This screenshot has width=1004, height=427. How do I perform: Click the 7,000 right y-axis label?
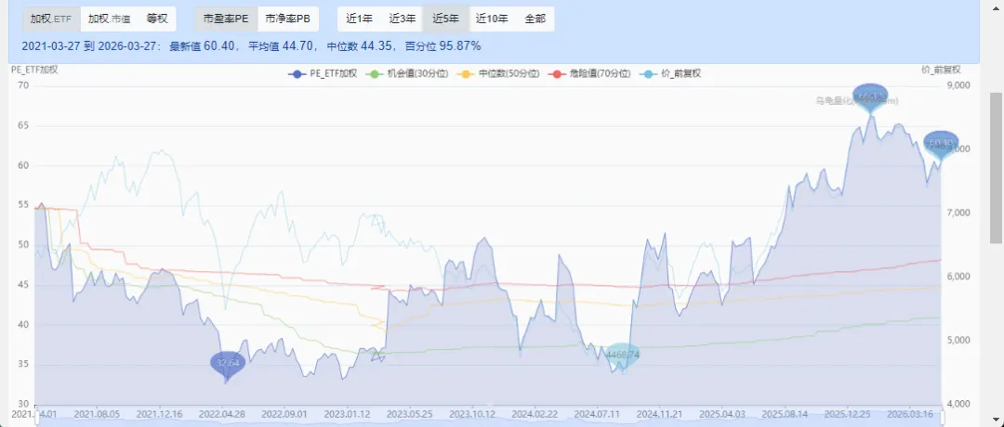(958, 213)
